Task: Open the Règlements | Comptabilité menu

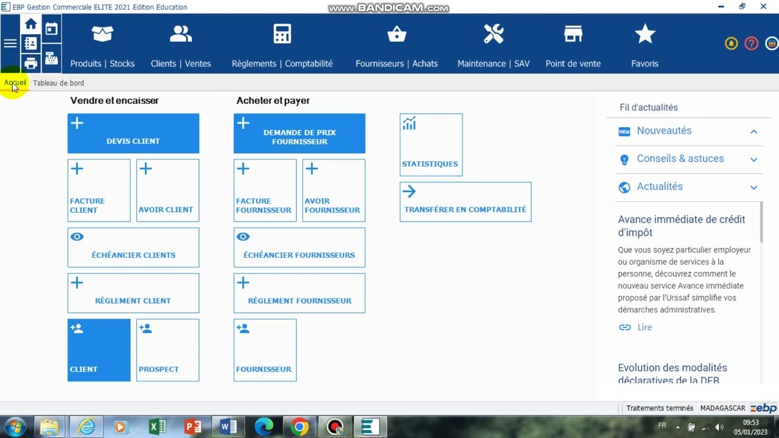Action: [x=282, y=46]
